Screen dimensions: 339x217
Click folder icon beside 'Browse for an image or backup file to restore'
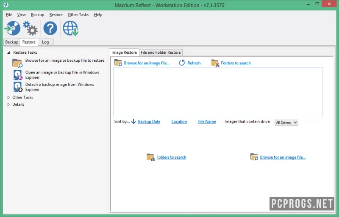[17, 63]
